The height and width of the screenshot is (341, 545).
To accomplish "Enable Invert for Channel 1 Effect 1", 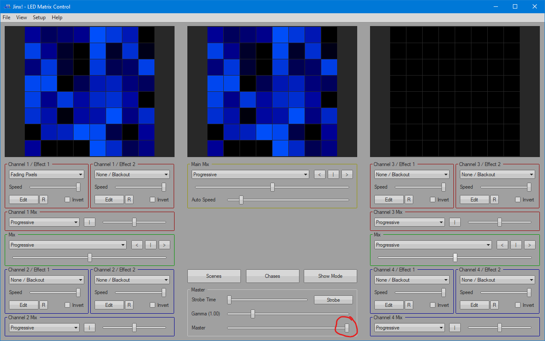I will (67, 200).
